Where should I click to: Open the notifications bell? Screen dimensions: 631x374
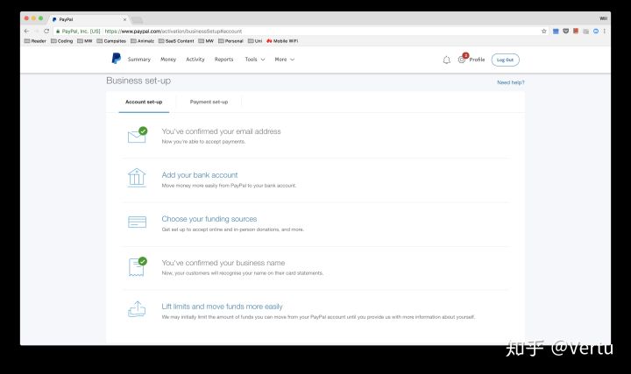coord(447,60)
